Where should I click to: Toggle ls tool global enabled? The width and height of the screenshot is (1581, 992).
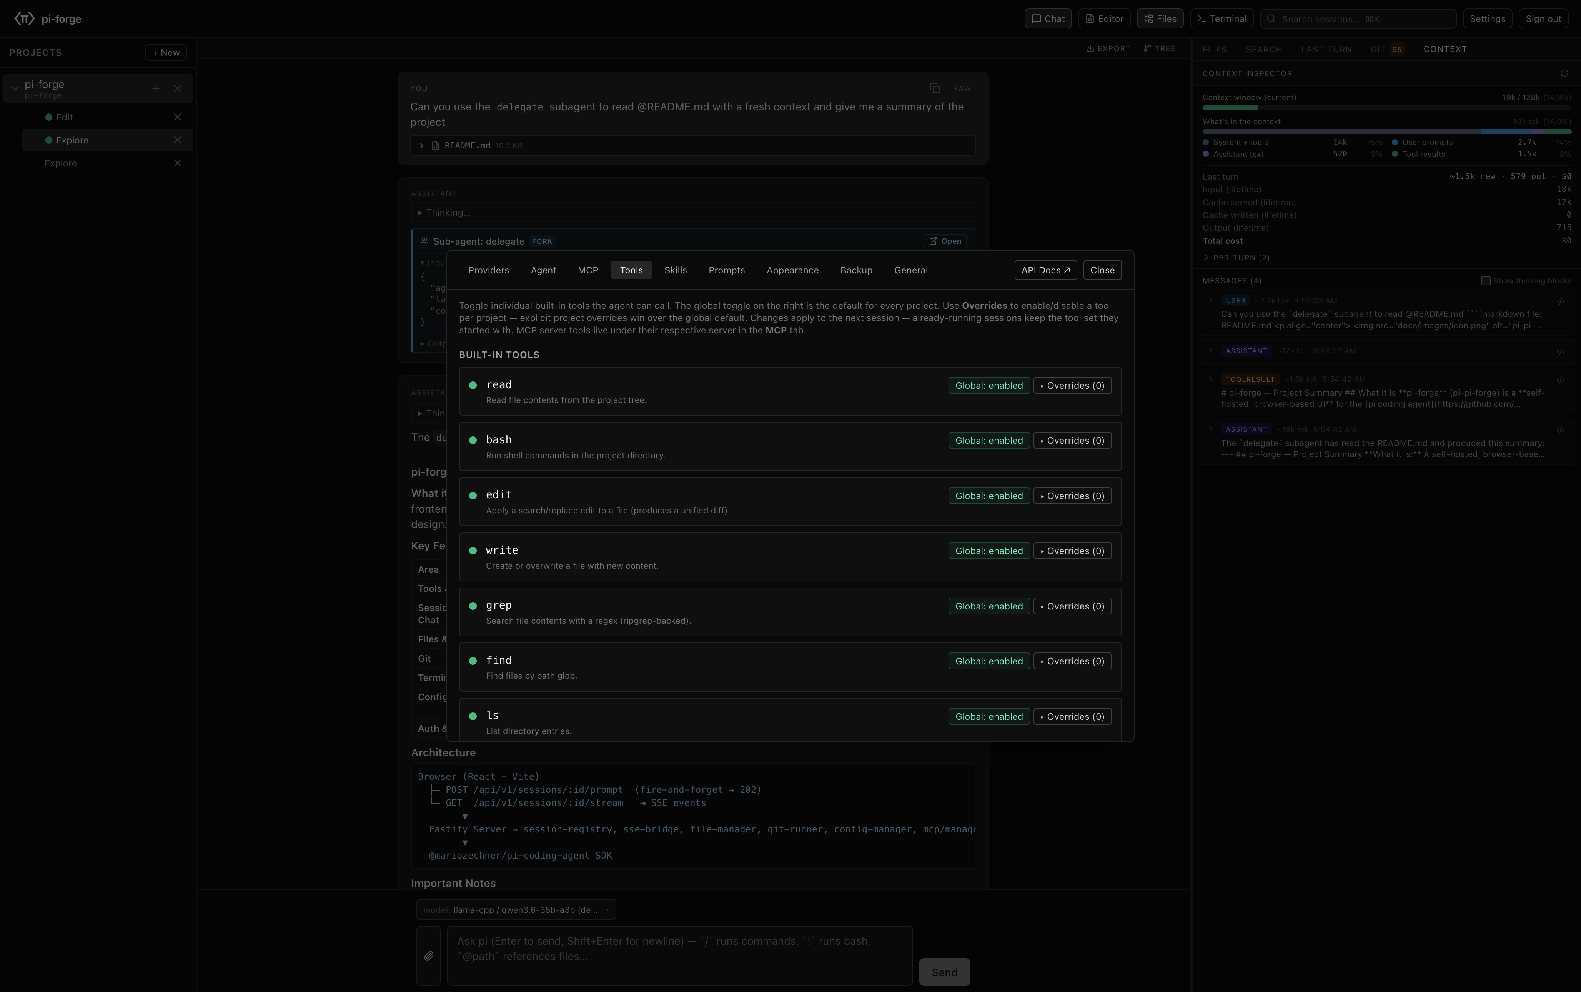point(989,716)
